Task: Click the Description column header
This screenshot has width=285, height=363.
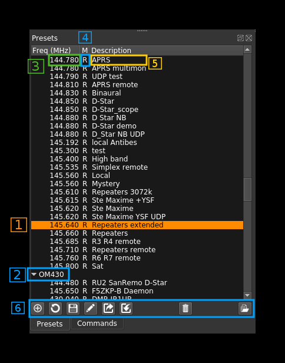Action: coord(166,50)
